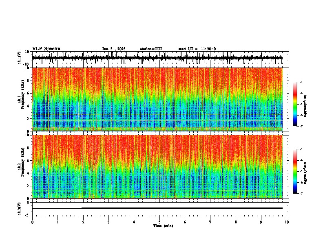Image resolution: width=323 pixels, height=249 pixels.
Task: Click the "8" kHz tick on ch.1 frequency axis
Action: [29, 81]
